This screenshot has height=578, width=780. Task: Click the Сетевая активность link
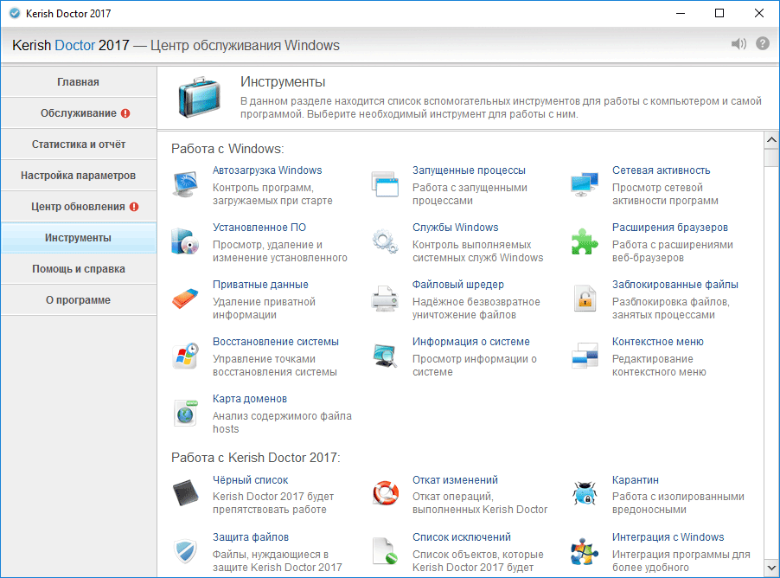[661, 170]
